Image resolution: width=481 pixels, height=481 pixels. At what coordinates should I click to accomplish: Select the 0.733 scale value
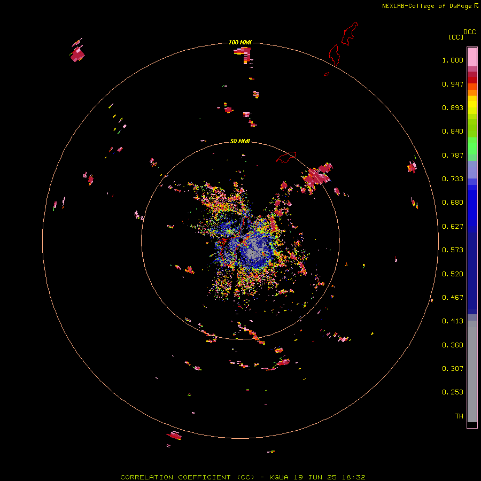click(x=453, y=179)
